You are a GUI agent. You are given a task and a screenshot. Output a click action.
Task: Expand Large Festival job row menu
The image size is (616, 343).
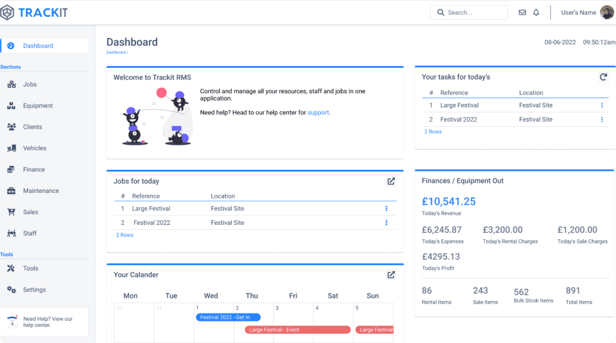386,208
